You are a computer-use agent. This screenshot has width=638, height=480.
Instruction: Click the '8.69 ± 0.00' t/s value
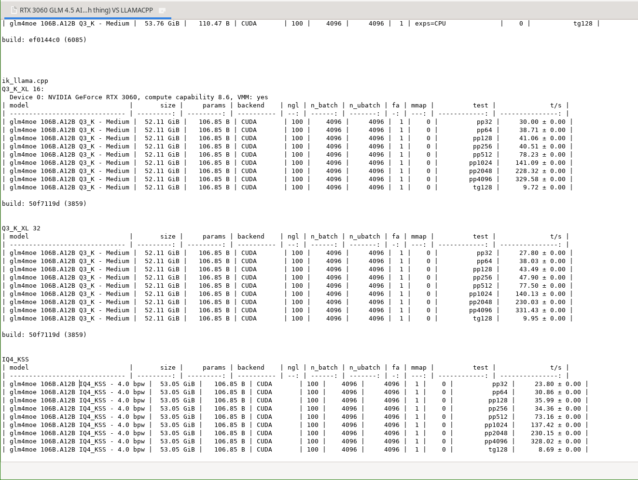click(x=560, y=450)
